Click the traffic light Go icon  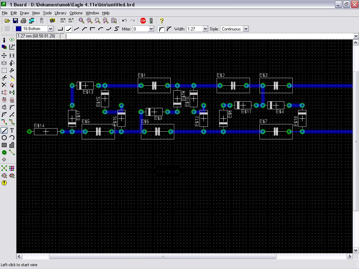(151, 21)
